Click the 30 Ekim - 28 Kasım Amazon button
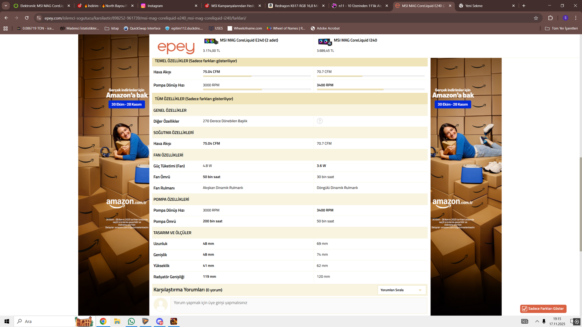 pos(126,104)
